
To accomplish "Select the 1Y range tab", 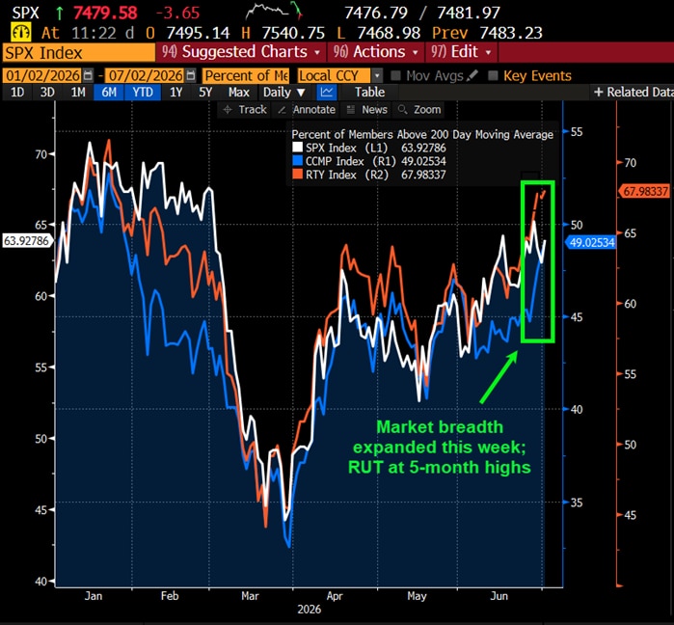I will tap(175, 92).
